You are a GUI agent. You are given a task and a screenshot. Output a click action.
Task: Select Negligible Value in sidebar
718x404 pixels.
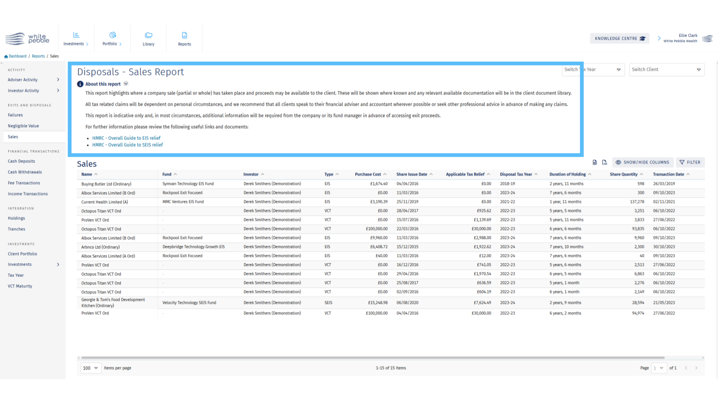[x=23, y=126]
